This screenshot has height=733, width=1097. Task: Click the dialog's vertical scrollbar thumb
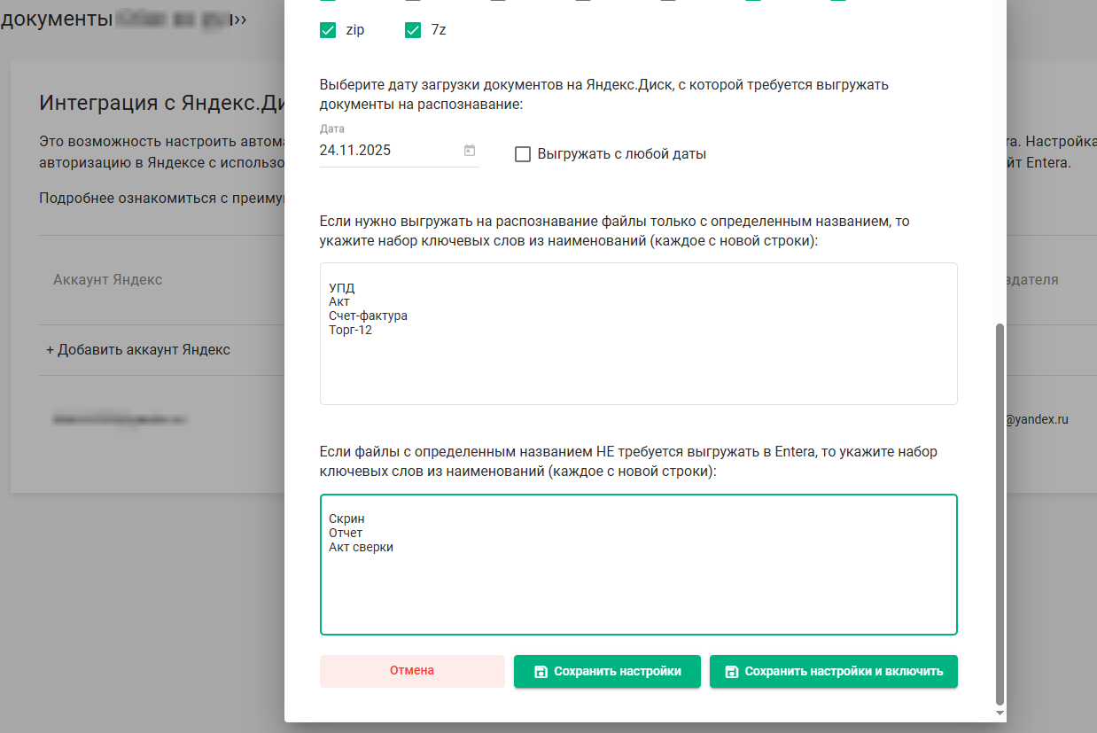[x=1000, y=514]
